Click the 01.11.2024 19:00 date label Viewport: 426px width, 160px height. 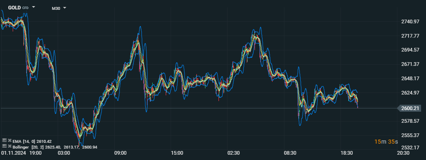click(21, 153)
